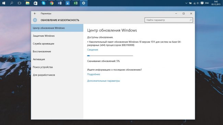Switch to Excel in the taskbar

(76, 3)
